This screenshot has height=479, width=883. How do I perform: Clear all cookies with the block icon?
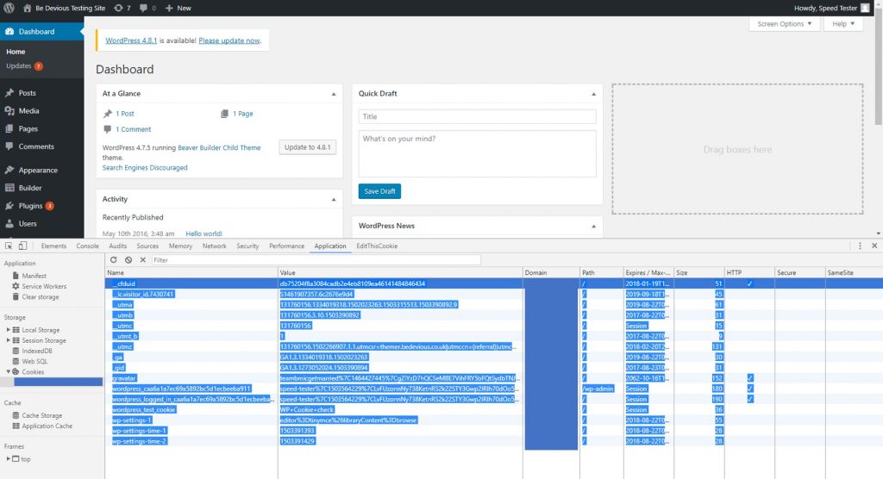click(x=128, y=260)
